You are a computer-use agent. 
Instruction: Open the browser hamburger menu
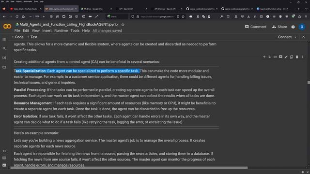(306, 16)
